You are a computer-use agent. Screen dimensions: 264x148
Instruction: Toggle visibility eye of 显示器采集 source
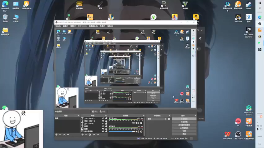(103, 131)
